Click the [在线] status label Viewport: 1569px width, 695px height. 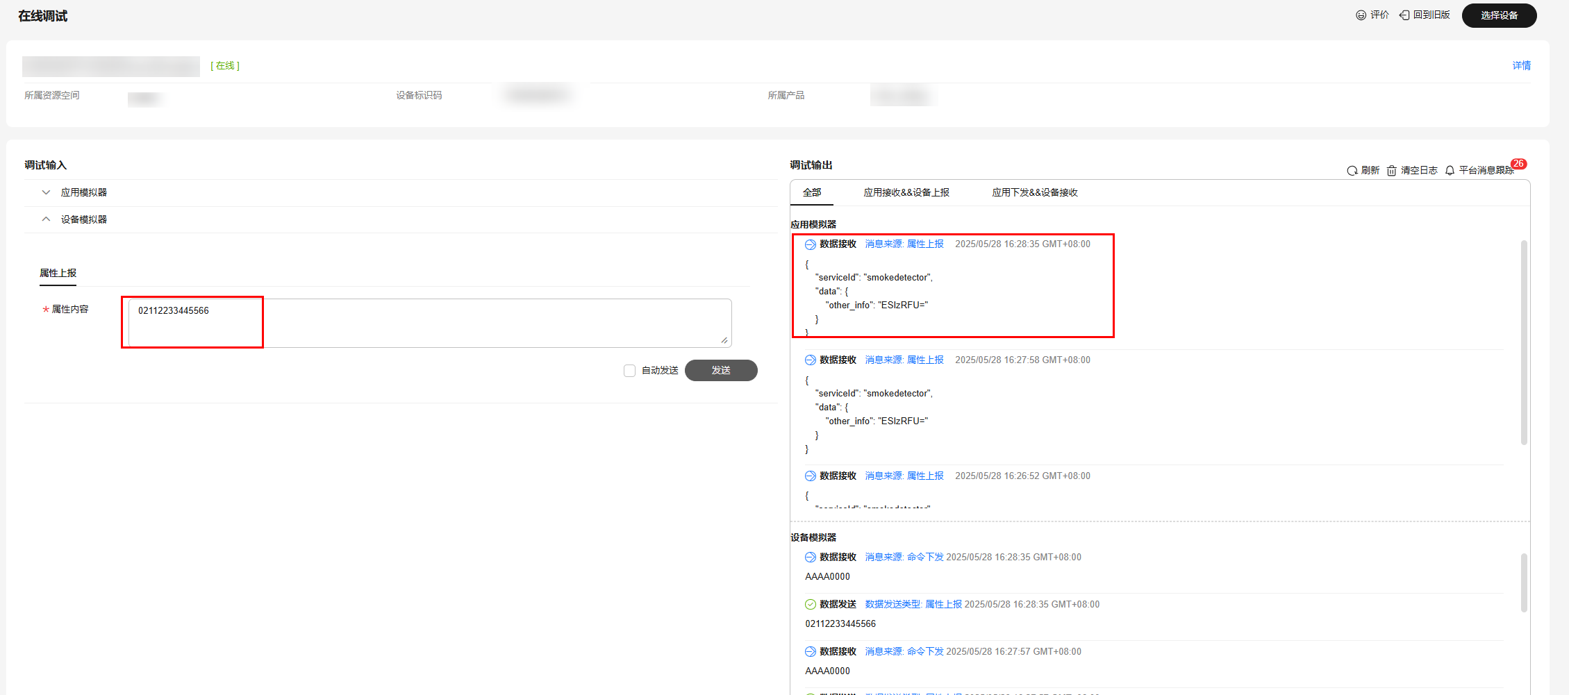(225, 66)
